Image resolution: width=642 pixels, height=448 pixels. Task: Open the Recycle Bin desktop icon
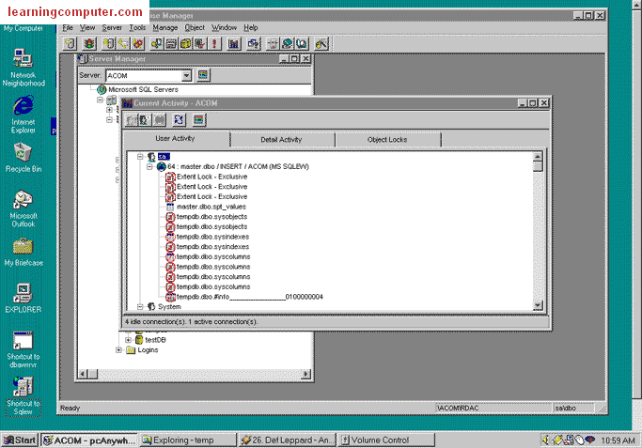[x=23, y=158]
